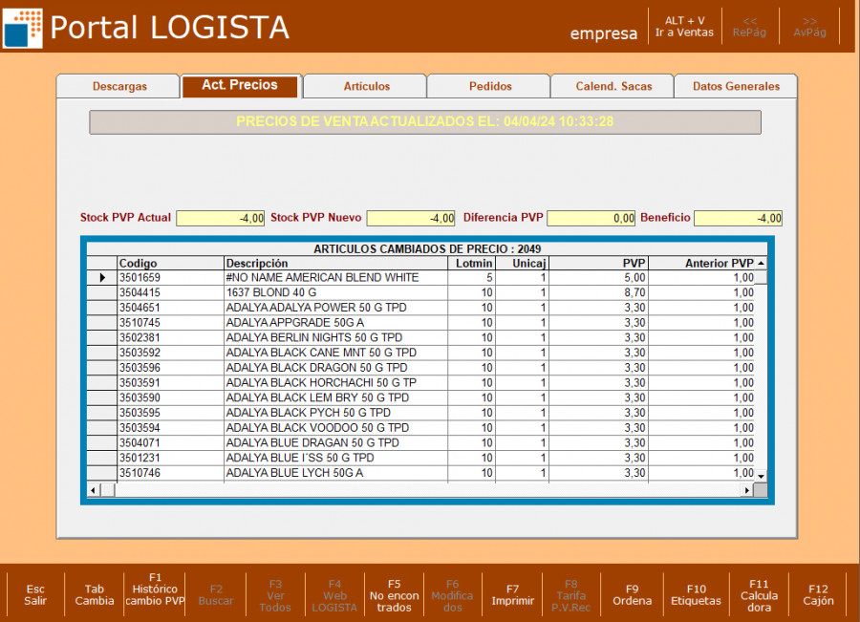Switch to the Descargas tab
Screen dimensions: 860x622
(119, 86)
